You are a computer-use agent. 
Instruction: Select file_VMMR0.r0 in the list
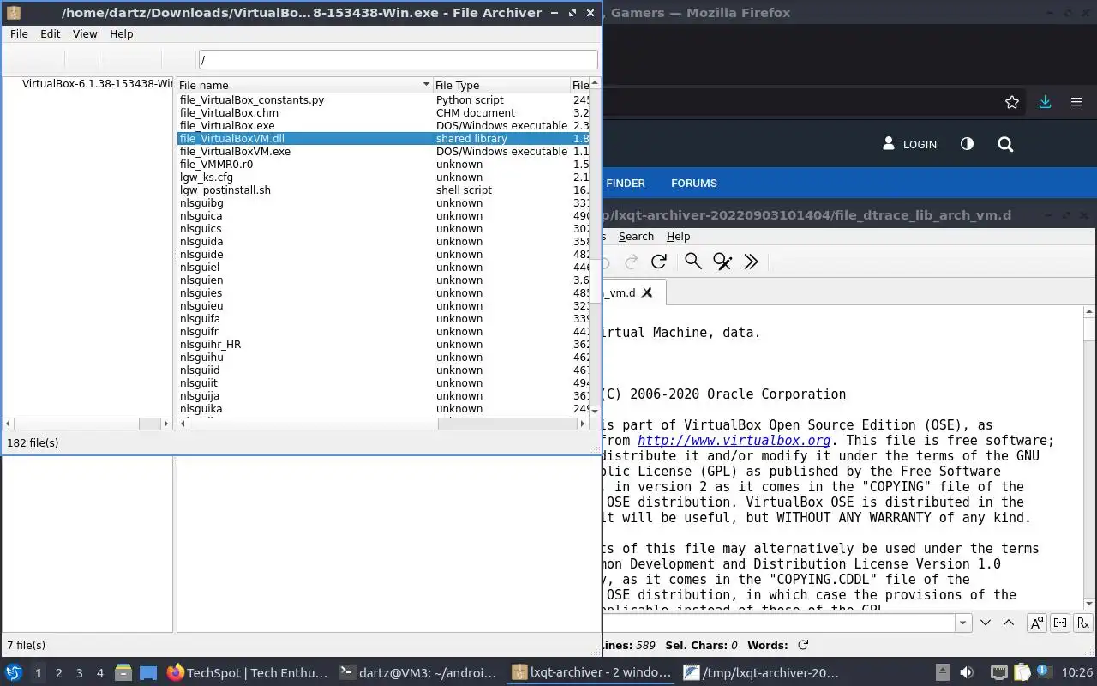click(x=216, y=164)
